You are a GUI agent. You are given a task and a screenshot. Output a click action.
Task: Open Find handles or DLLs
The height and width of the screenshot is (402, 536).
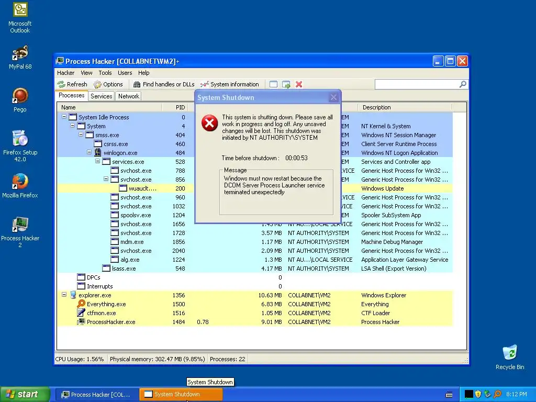point(164,84)
